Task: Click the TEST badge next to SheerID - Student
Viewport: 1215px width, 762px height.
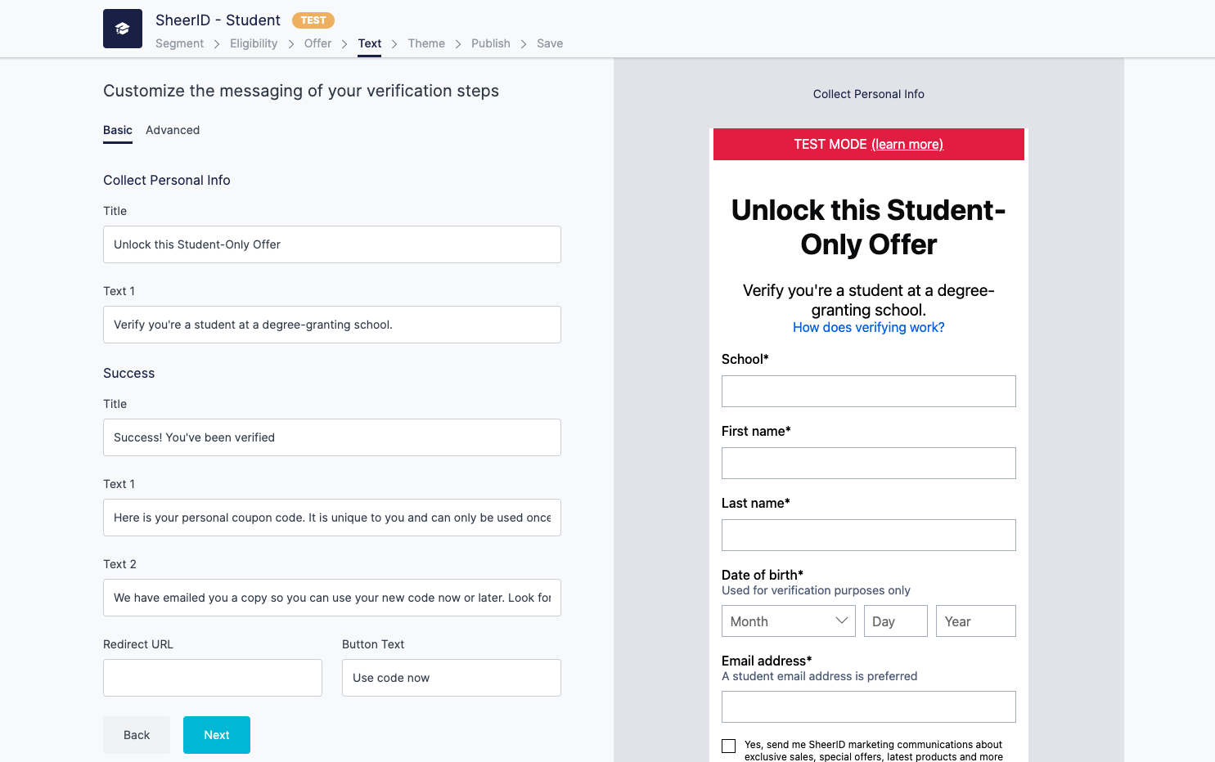Action: coord(313,20)
